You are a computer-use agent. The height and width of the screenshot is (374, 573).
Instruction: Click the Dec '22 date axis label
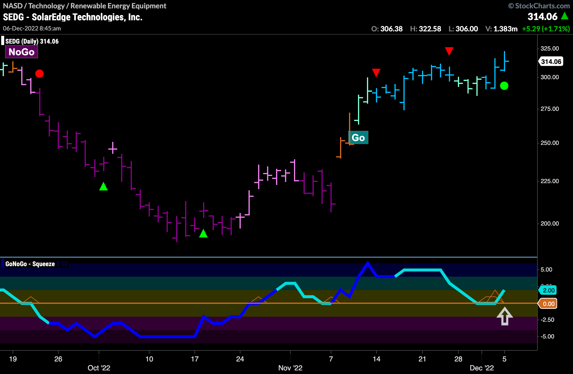[x=482, y=368]
